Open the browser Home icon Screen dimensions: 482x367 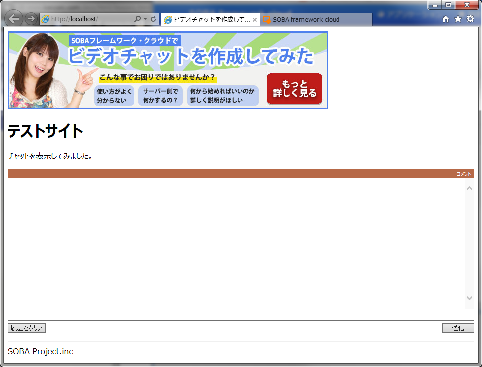pos(446,19)
